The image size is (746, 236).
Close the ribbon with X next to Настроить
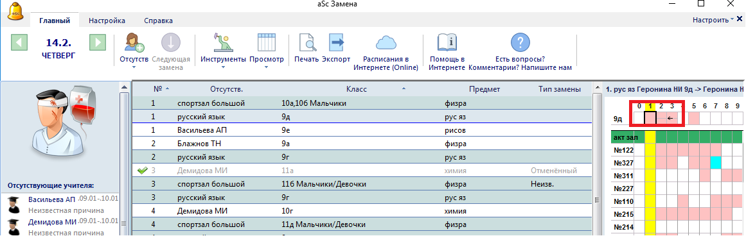[x=740, y=19]
